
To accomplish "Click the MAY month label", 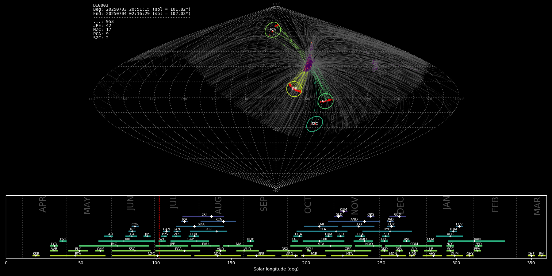I will tap(87, 205).
